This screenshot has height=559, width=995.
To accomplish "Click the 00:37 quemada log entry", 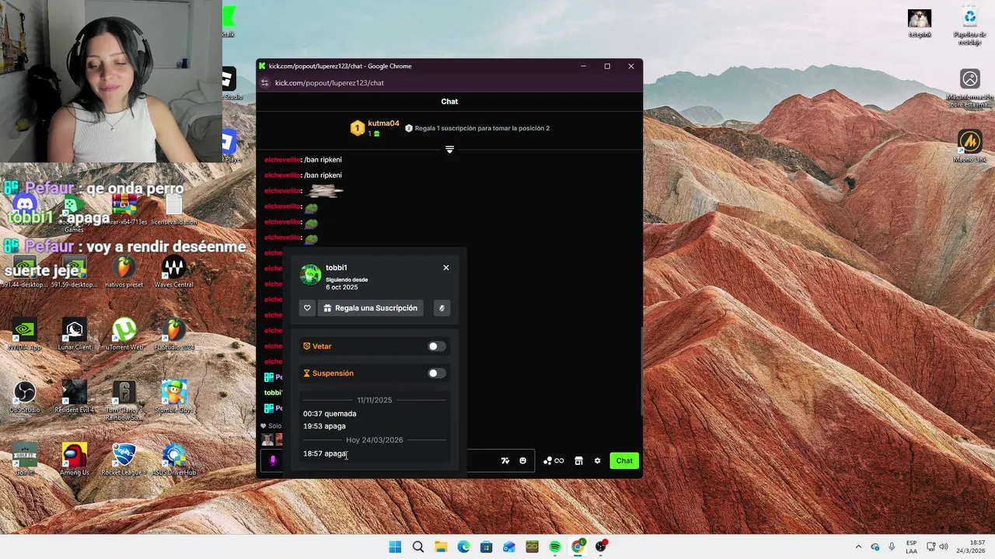I will (330, 414).
